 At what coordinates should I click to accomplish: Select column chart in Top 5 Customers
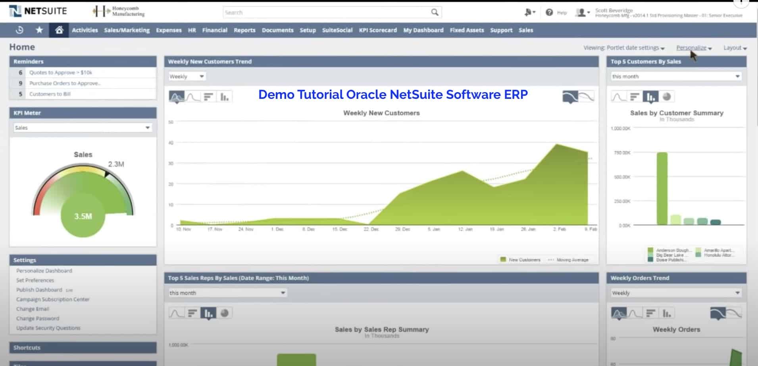[650, 96]
